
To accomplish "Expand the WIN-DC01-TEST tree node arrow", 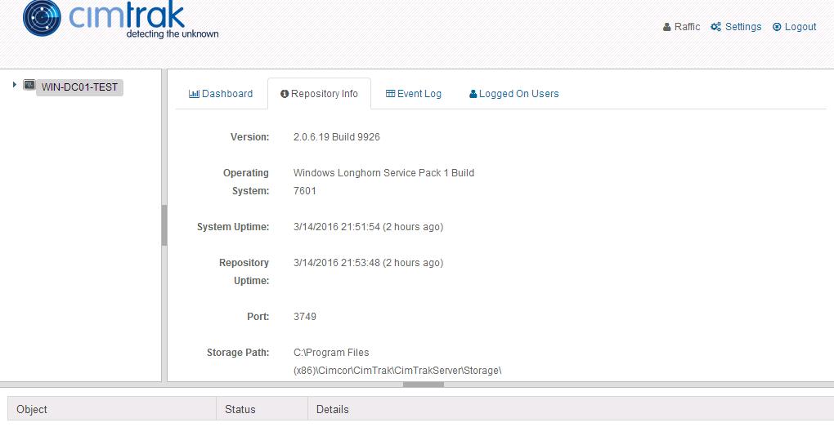I will click(x=15, y=85).
